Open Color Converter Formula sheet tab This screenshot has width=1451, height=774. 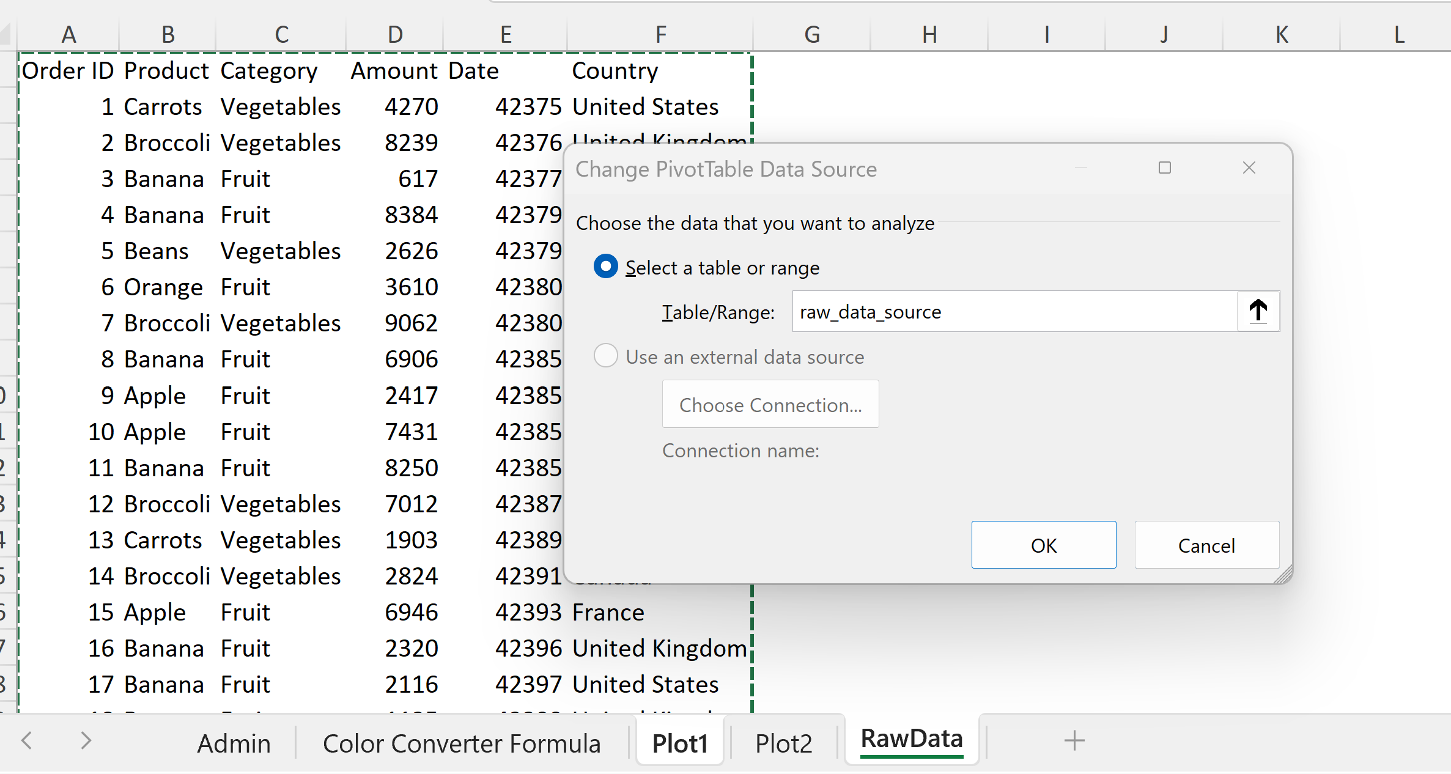click(462, 743)
